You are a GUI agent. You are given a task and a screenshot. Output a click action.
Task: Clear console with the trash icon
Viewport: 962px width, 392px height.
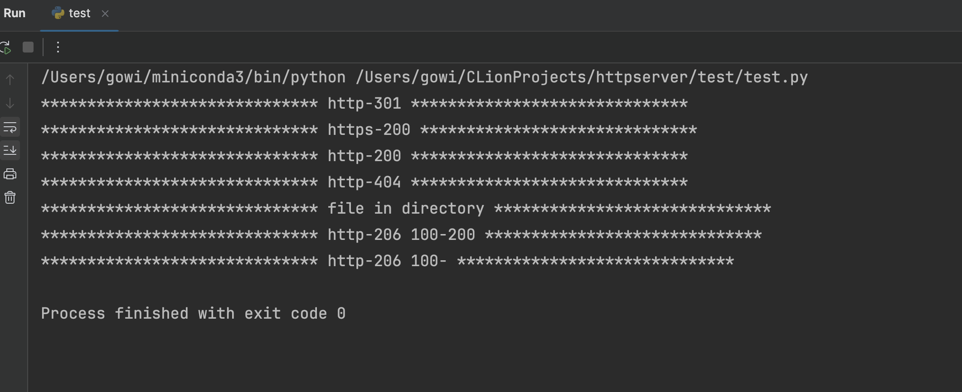[x=10, y=197]
